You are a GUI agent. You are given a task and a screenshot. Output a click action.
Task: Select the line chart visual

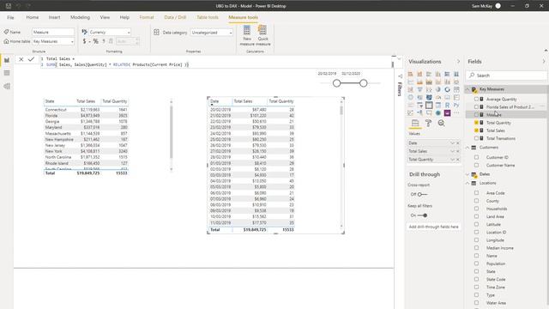click(410, 82)
